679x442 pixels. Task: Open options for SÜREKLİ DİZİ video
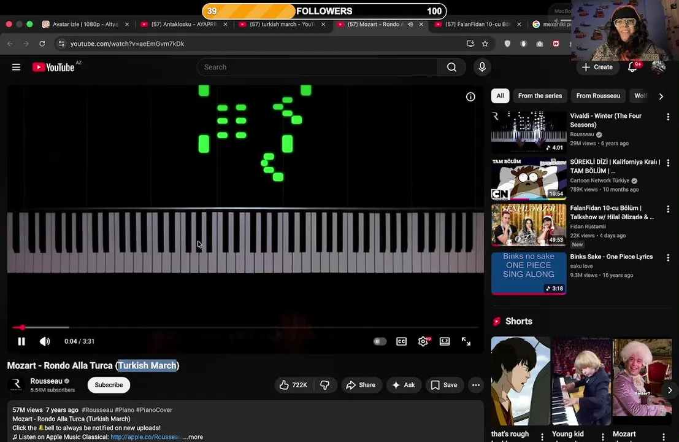[x=668, y=163]
